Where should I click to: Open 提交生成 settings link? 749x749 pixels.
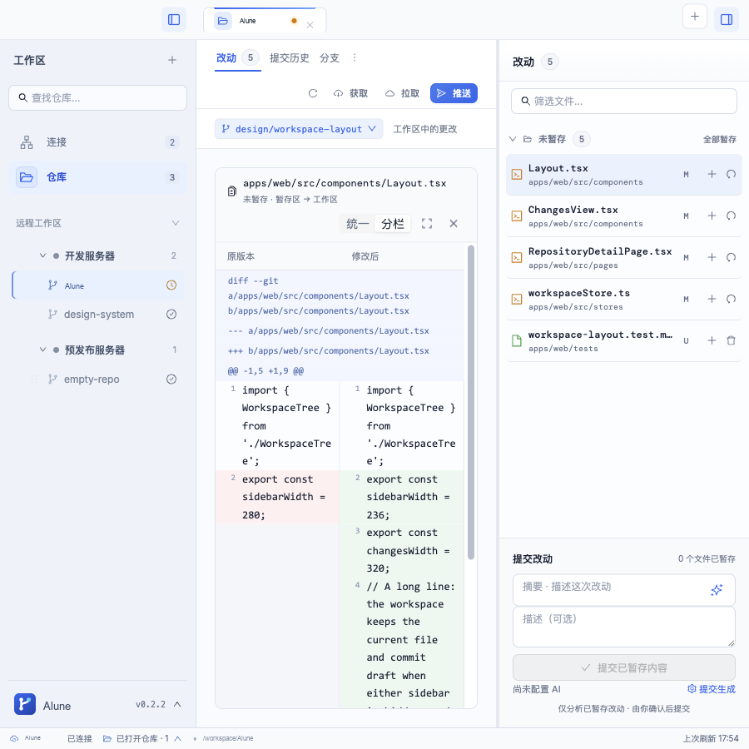(x=712, y=689)
